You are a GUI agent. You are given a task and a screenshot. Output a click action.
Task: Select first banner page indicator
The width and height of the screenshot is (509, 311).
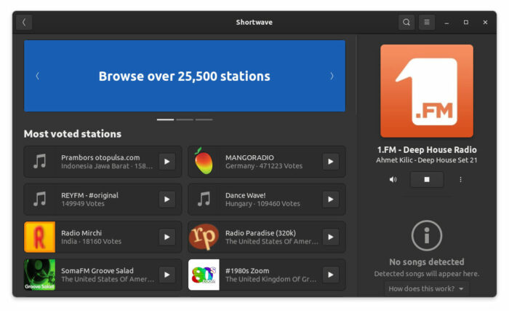pos(165,119)
